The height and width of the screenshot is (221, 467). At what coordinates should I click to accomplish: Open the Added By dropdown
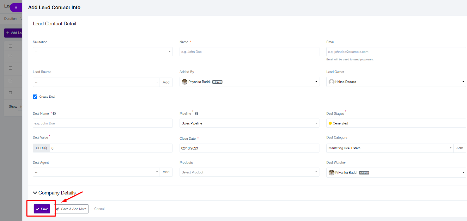[x=249, y=82]
